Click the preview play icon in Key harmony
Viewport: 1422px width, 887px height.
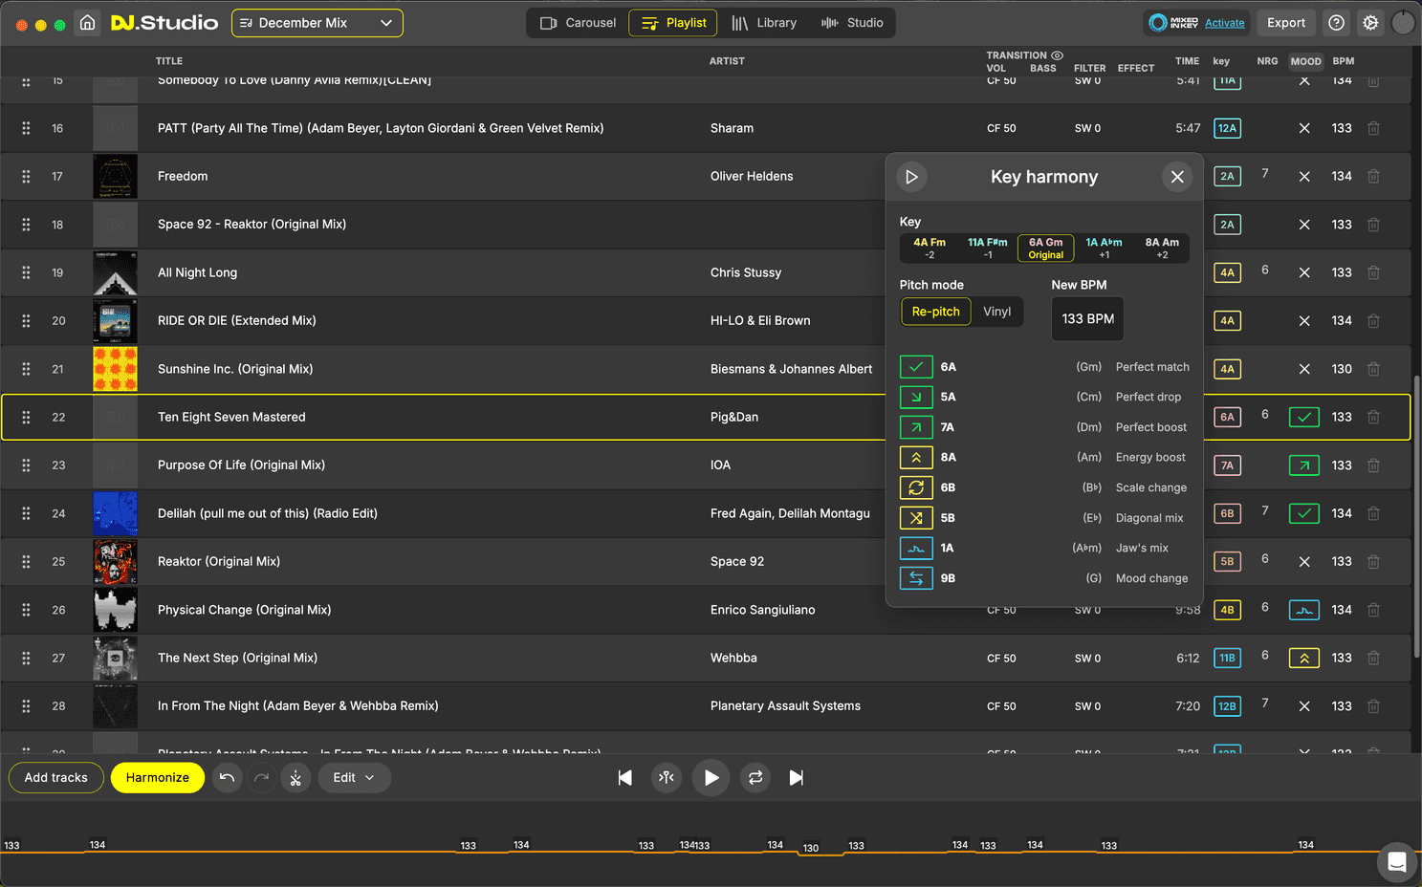[911, 177]
